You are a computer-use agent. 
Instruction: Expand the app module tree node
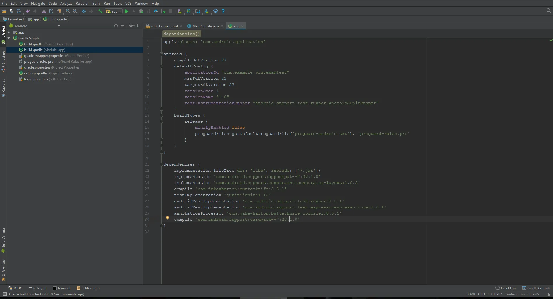[9, 32]
